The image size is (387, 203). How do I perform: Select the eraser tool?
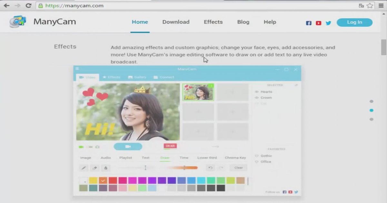click(x=94, y=168)
